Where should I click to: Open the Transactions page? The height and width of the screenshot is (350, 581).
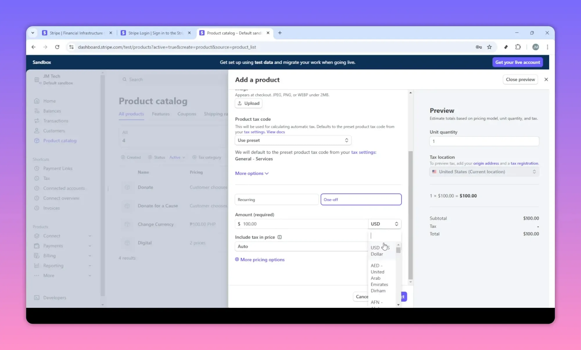[55, 121]
